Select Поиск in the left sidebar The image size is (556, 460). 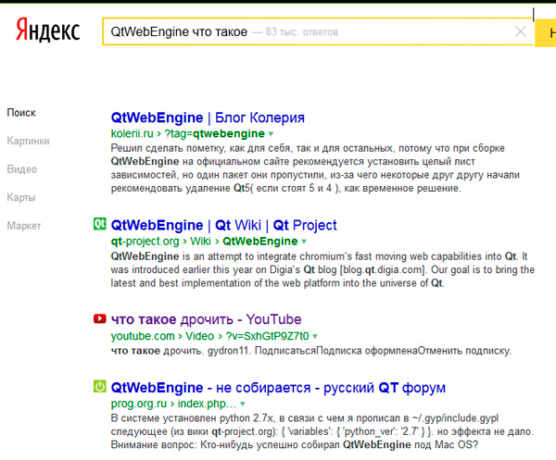[x=21, y=113]
